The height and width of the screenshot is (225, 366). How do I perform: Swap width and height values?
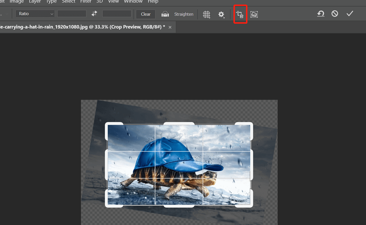(94, 13)
